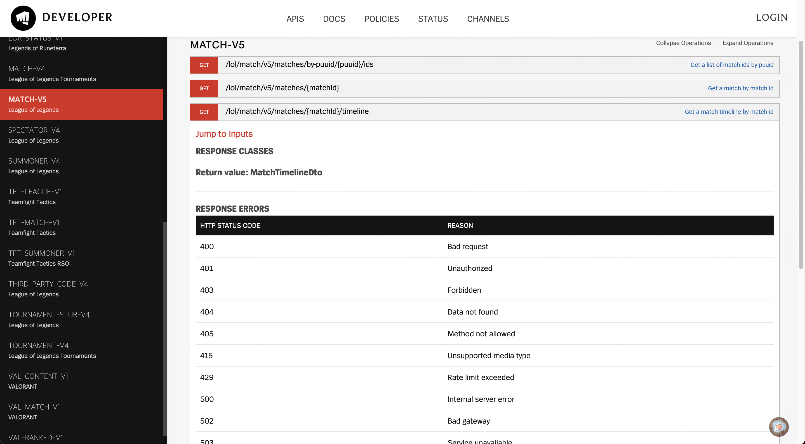
Task: Click the Riot fist logo icon
Action: click(x=23, y=18)
